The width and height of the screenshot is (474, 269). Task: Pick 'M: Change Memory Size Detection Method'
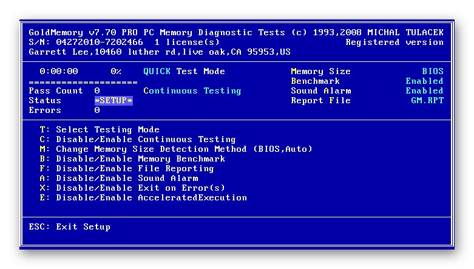tap(176, 149)
